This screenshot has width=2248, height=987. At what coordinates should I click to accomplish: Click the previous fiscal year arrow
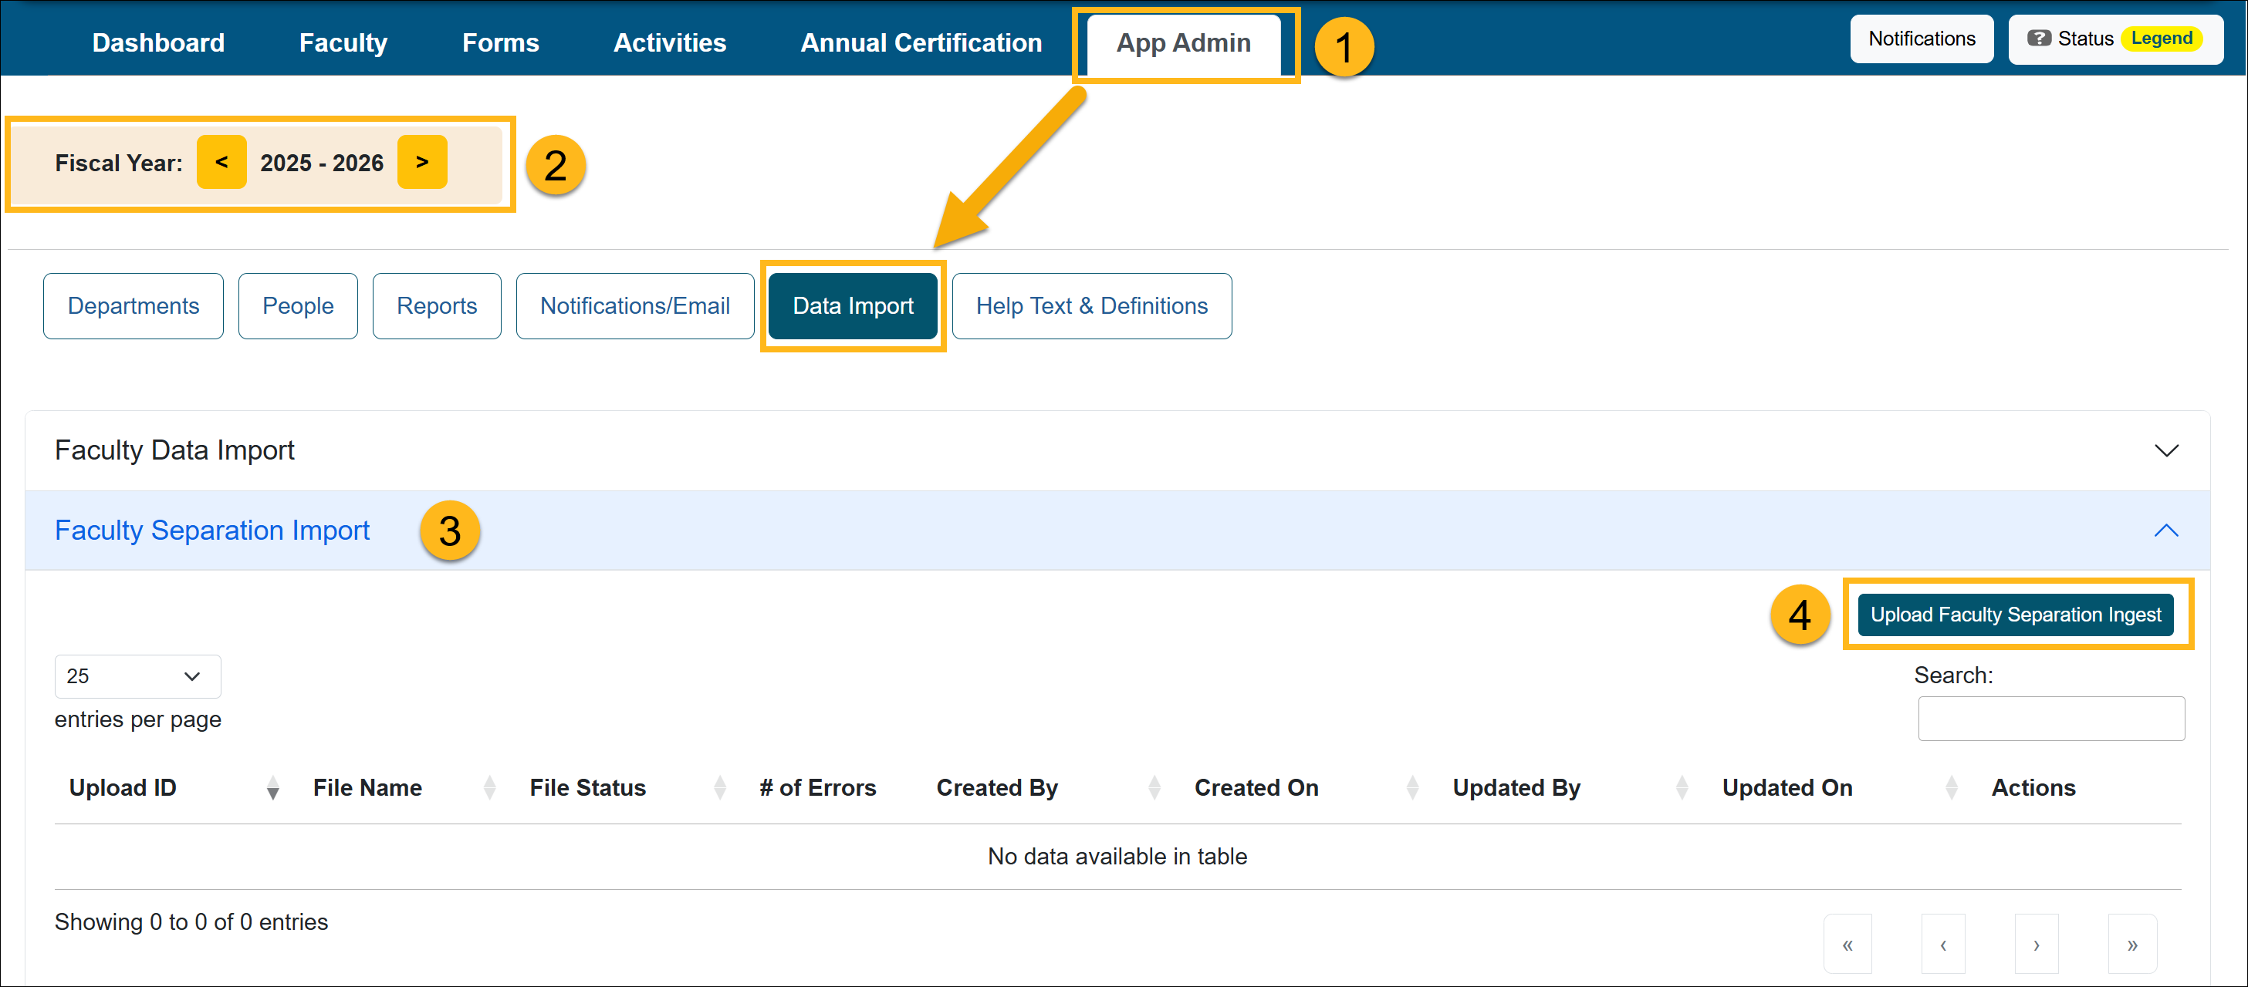click(221, 162)
